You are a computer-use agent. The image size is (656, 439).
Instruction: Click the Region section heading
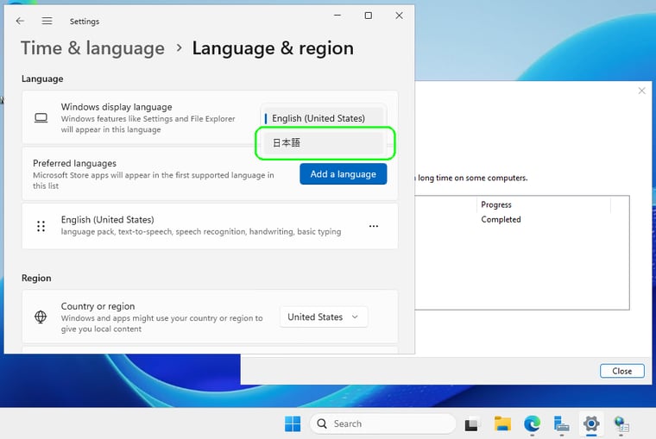coord(36,278)
